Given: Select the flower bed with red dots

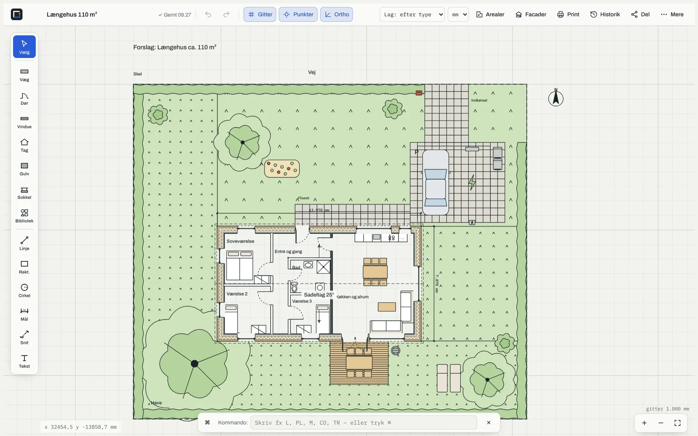Looking at the screenshot, I should tap(282, 169).
